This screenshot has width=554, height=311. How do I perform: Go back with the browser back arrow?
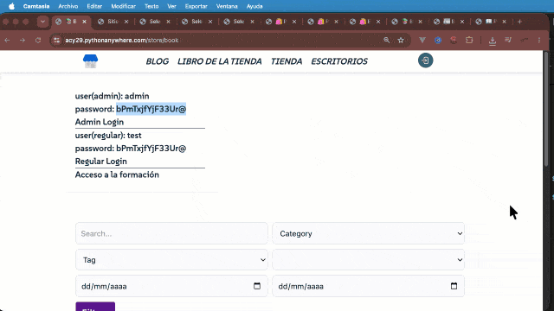click(x=7, y=41)
